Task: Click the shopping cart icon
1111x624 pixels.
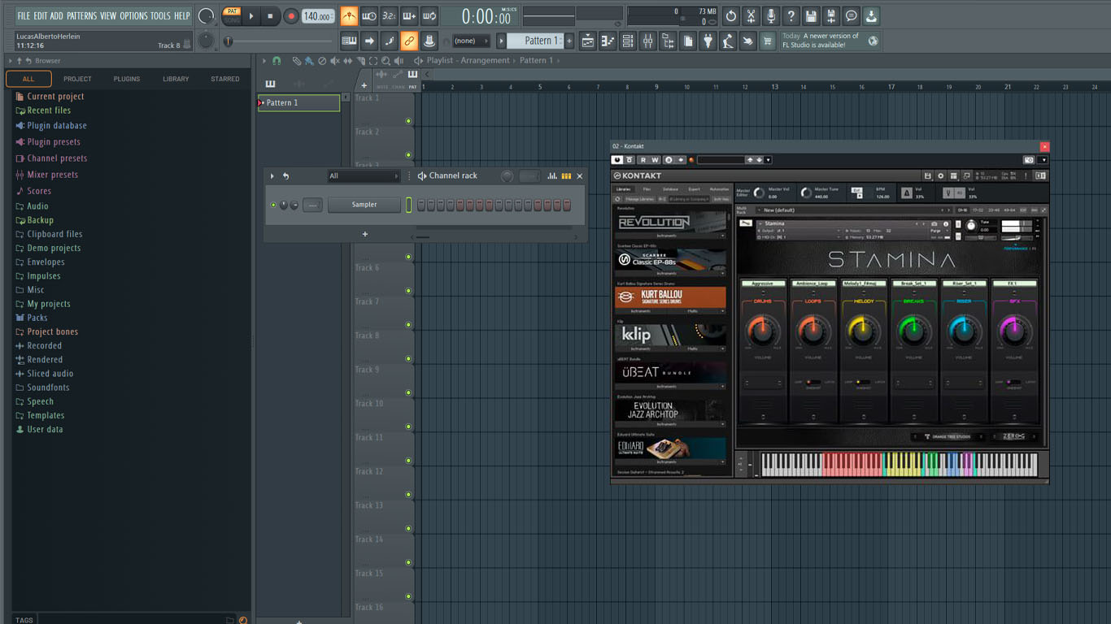Action: 767,41
